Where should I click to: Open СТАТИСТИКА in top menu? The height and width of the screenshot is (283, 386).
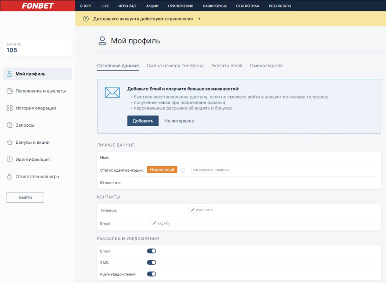click(247, 6)
